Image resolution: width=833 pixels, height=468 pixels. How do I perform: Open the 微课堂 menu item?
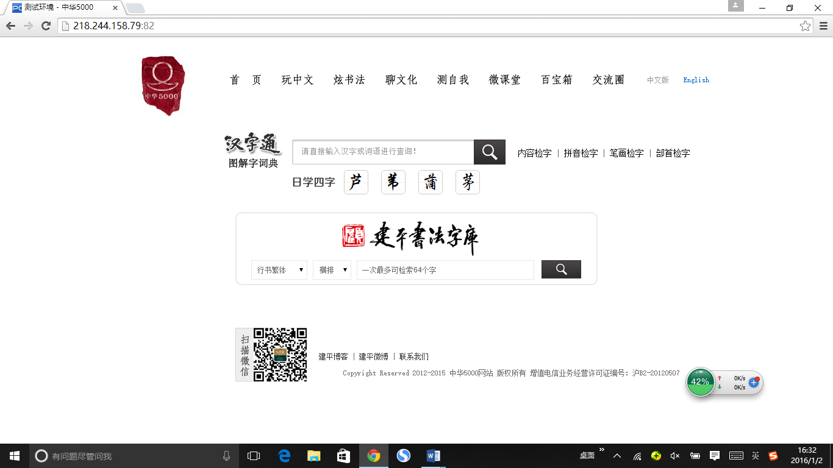(505, 80)
